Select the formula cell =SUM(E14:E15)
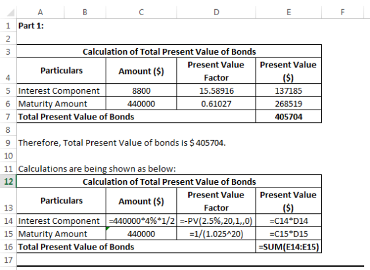This screenshot has height=270, width=370. point(288,247)
